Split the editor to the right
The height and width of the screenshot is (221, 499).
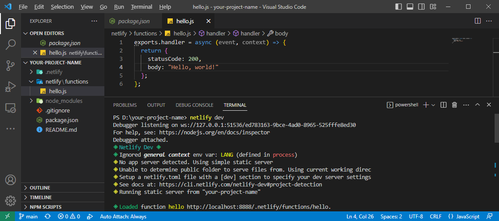tap(478, 21)
